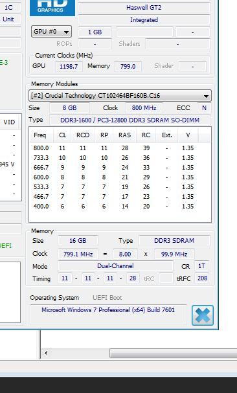Viewport: 237px width, 393px height.
Task: Click the total memory size 16 GB field
Action: click(78, 241)
